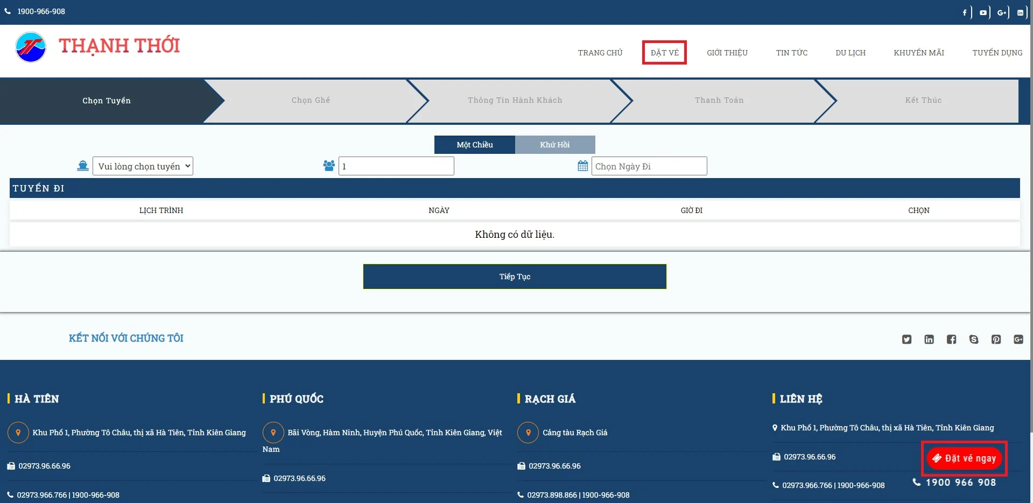Click the LỊCH TRÌNH column header
The height and width of the screenshot is (503, 1033).
pyautogui.click(x=161, y=210)
